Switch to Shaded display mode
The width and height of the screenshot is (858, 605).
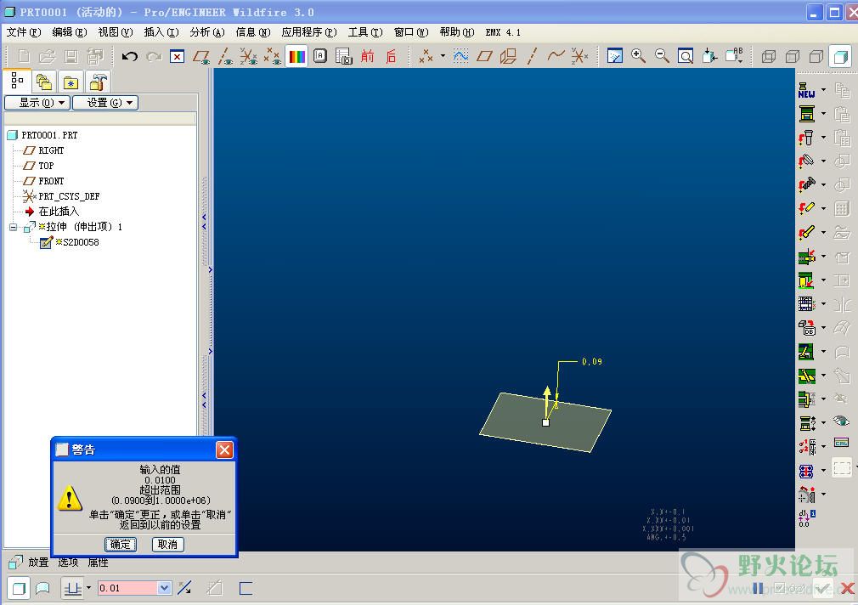[840, 56]
